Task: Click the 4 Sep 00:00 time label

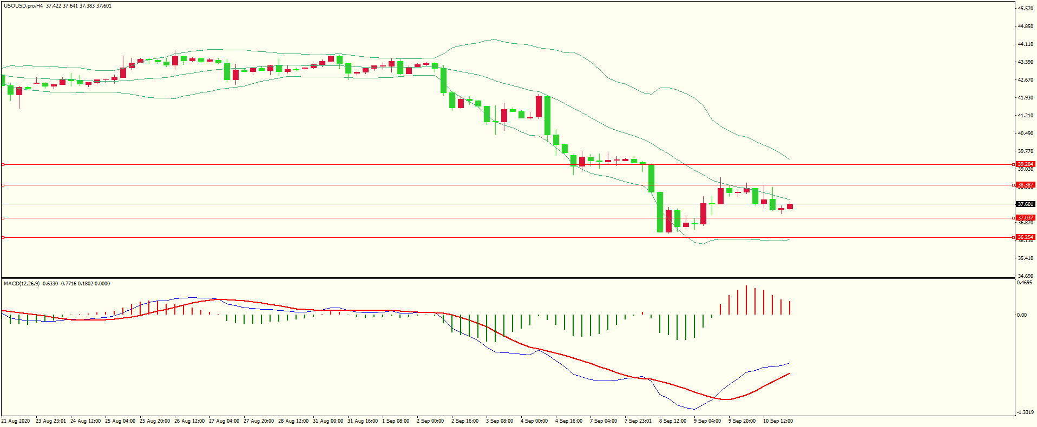Action: point(534,421)
